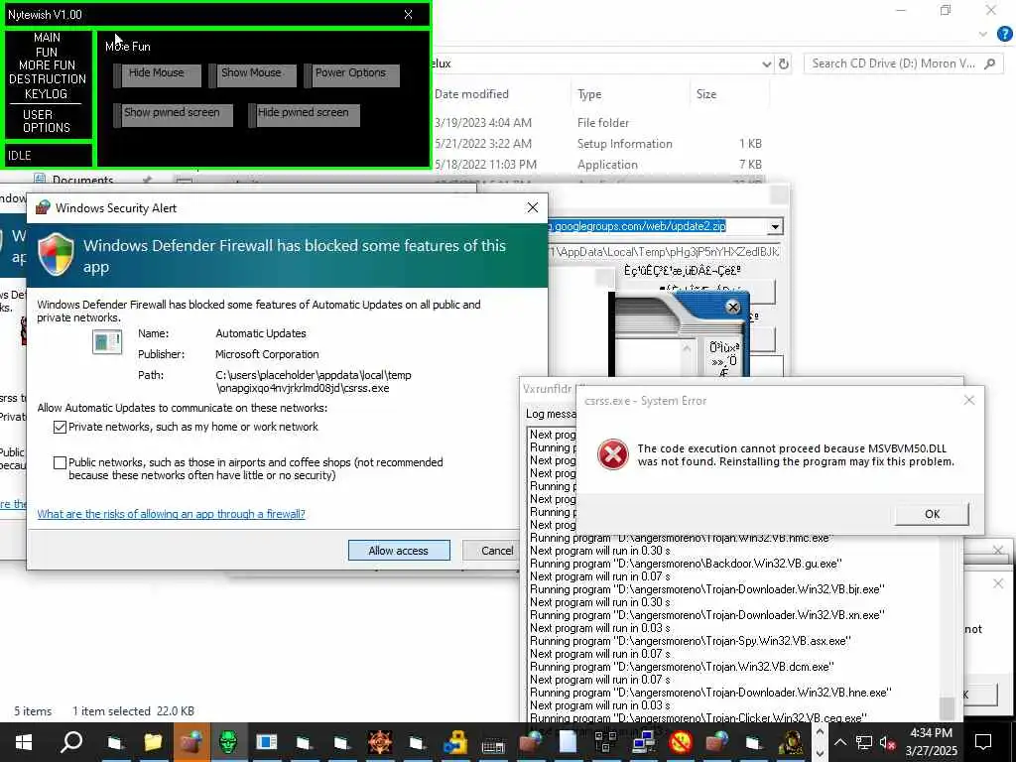Image resolution: width=1016 pixels, height=762 pixels.
Task: Select the Backdoor.Win32.VB.gu.exe log line
Action: point(686,564)
